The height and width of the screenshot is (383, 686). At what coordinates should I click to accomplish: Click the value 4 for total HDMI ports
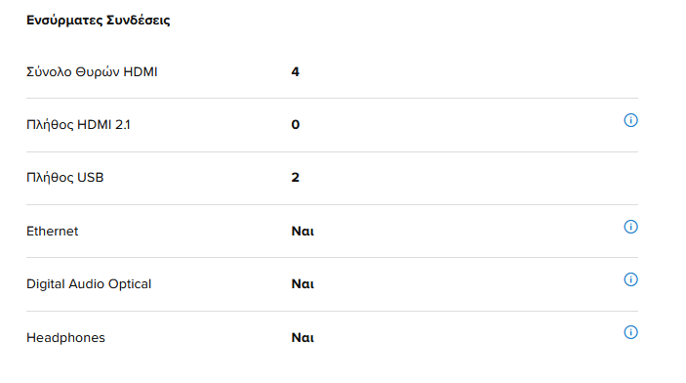(x=296, y=72)
